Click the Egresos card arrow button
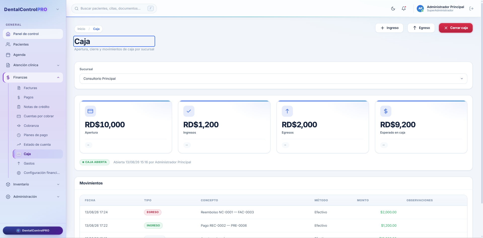This screenshot has height=238, width=483. (x=285, y=145)
